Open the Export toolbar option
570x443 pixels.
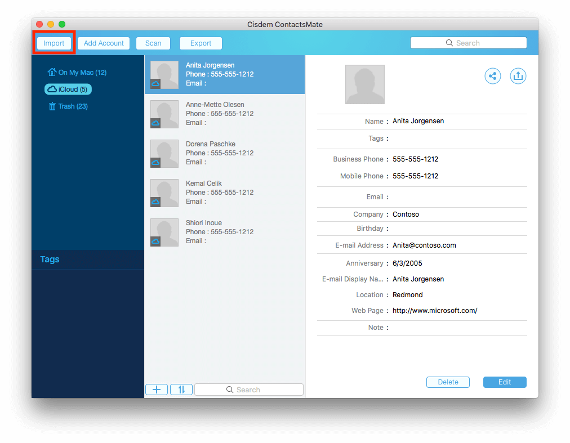click(201, 43)
